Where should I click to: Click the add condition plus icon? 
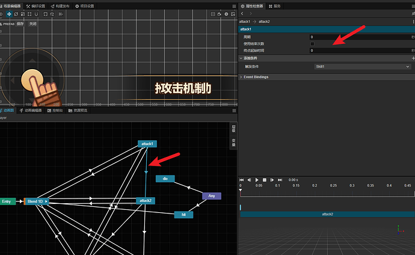[413, 58]
